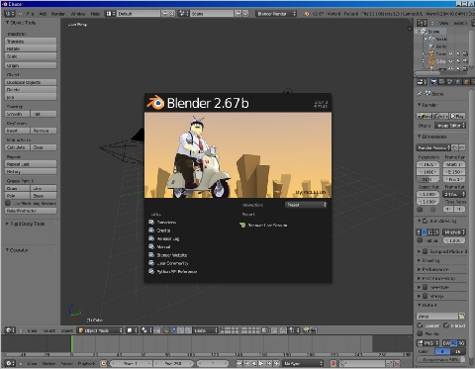Open the Blender Render engine dropdown
This screenshot has height=369, width=475.
point(276,14)
